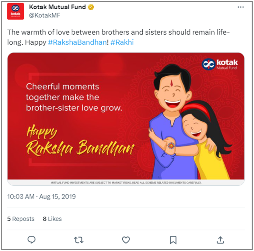
Task: Like the tweet with heart icon
Action: pyautogui.click(x=126, y=239)
